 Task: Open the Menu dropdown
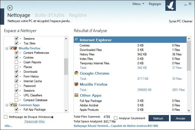click(138, 4)
